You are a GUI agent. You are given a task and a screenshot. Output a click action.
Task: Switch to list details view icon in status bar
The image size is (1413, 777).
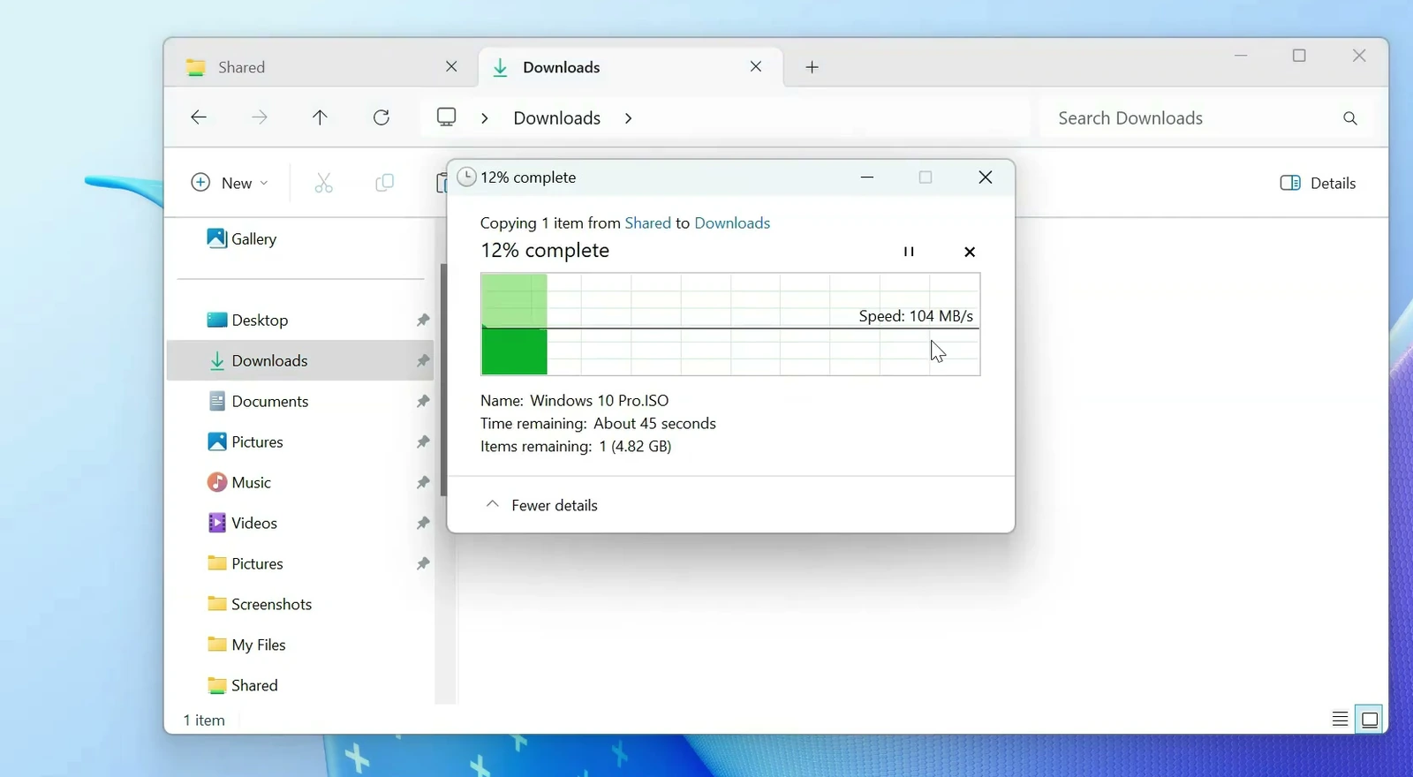click(1340, 720)
